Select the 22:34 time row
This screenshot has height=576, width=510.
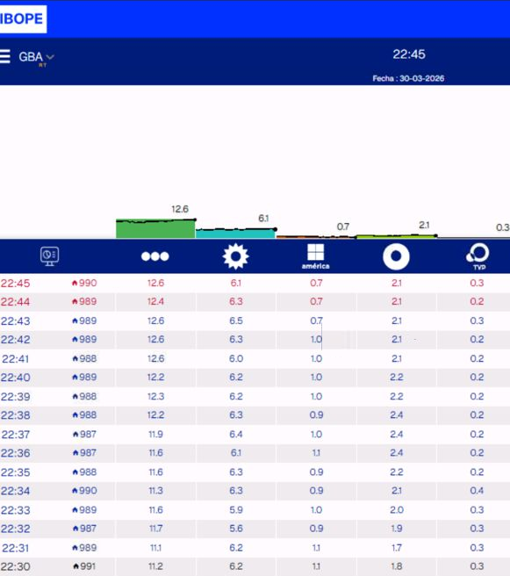tap(255, 491)
